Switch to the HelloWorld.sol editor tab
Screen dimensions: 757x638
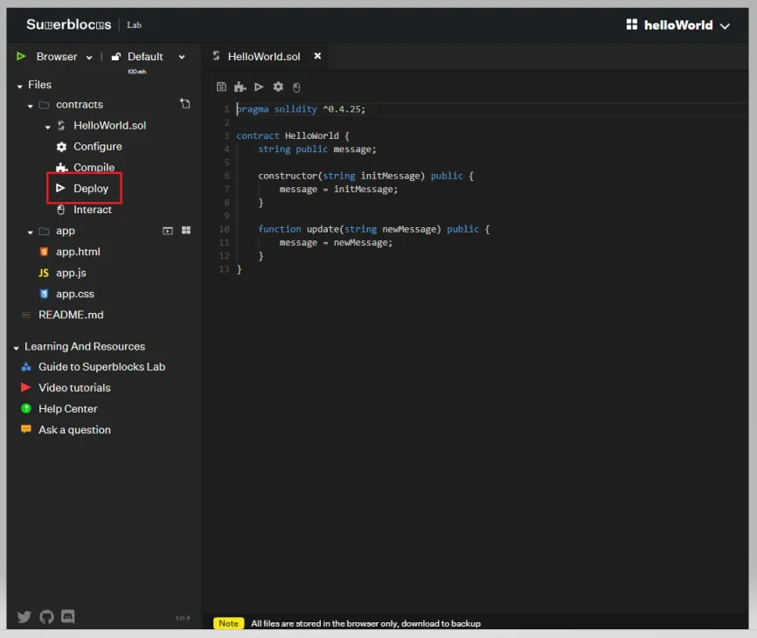coord(264,57)
